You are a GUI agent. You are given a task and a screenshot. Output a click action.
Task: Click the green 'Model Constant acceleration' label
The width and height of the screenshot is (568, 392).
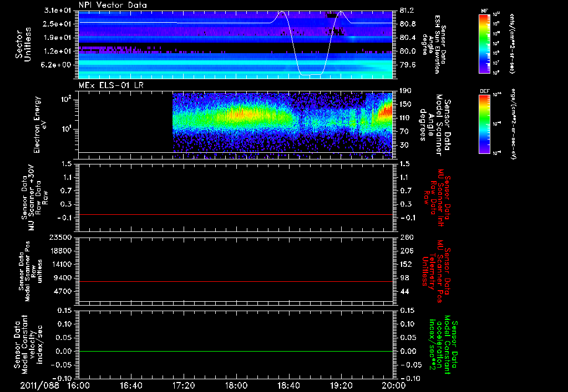click(443, 345)
